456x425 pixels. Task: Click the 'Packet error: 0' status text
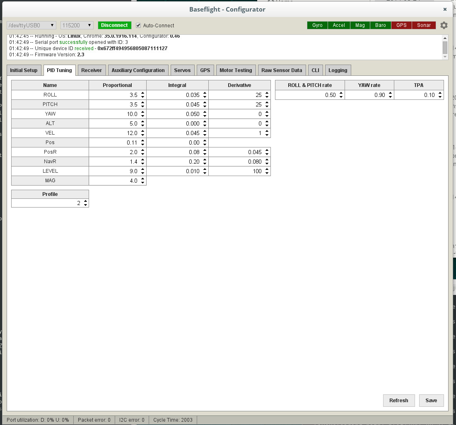94,420
